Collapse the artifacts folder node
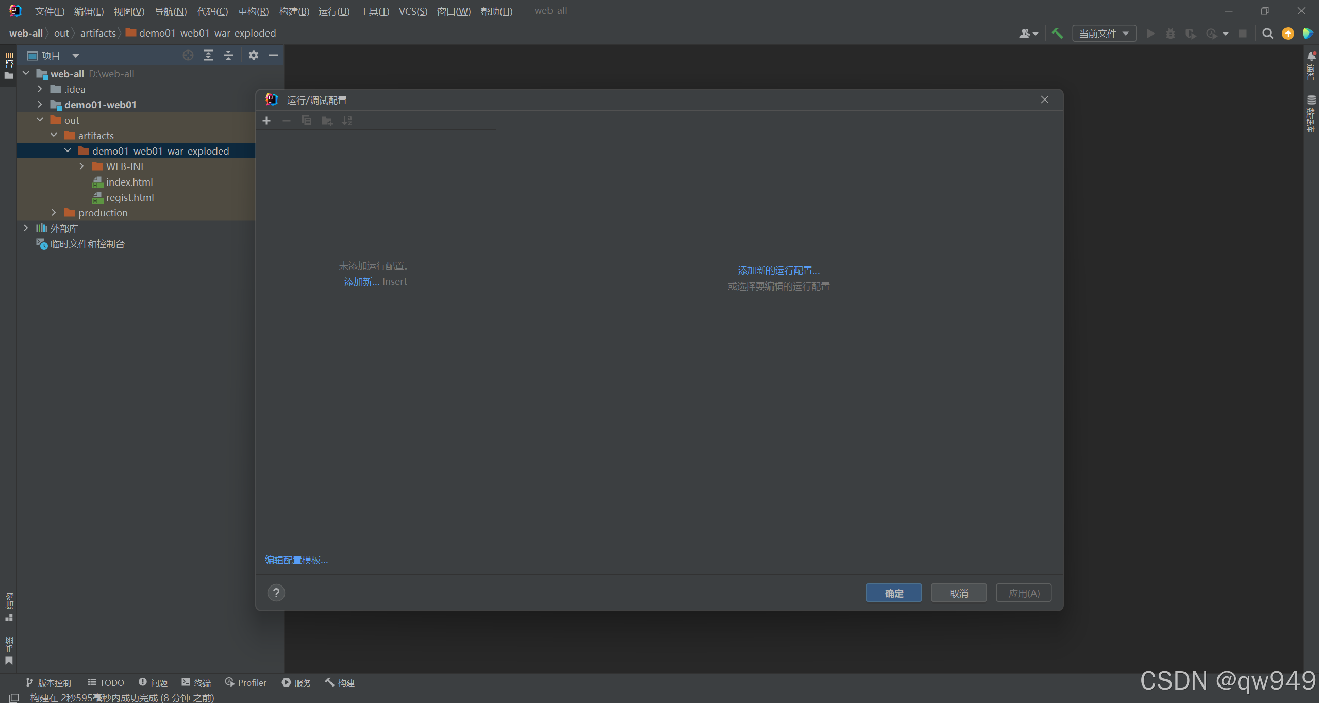 tap(54, 136)
